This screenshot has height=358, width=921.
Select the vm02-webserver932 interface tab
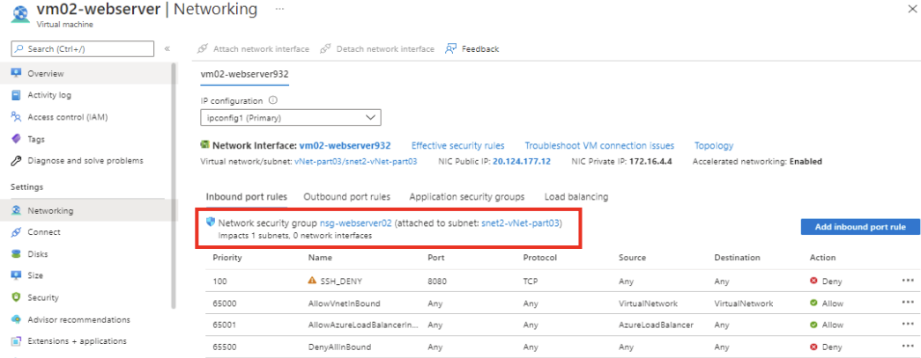click(x=244, y=75)
